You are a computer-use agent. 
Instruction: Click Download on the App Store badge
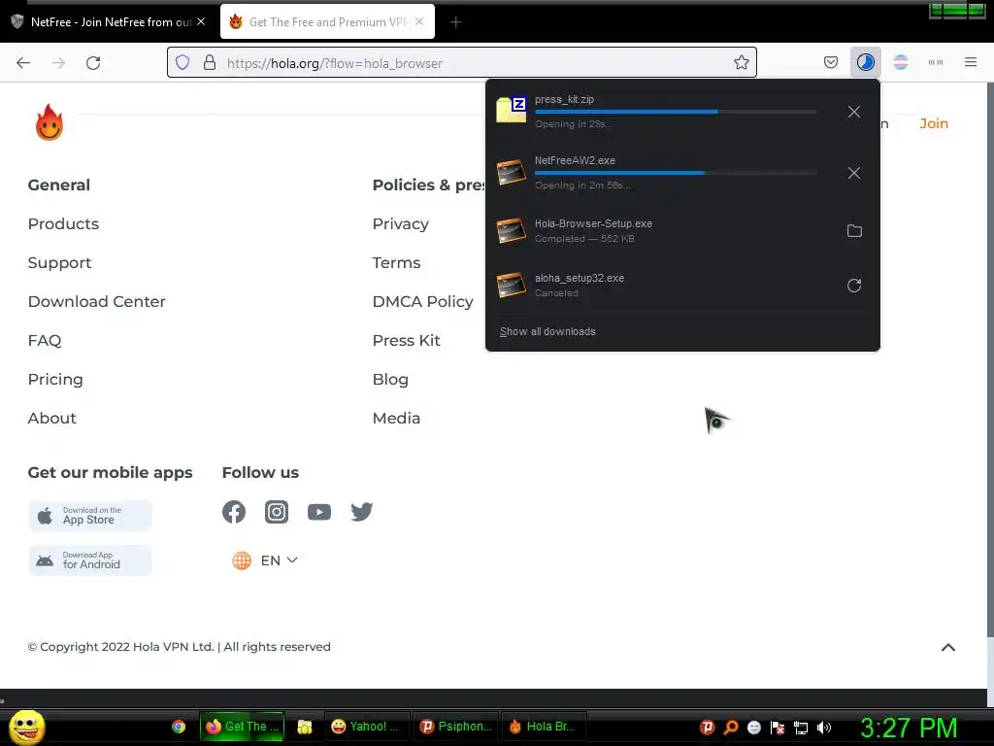tap(90, 516)
